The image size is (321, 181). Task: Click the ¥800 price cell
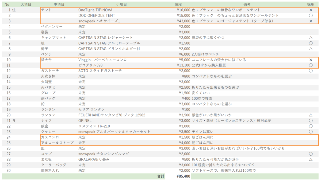pyautogui.click(x=186, y=76)
